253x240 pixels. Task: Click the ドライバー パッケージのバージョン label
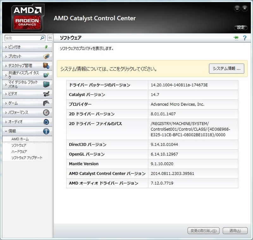tap(100, 85)
